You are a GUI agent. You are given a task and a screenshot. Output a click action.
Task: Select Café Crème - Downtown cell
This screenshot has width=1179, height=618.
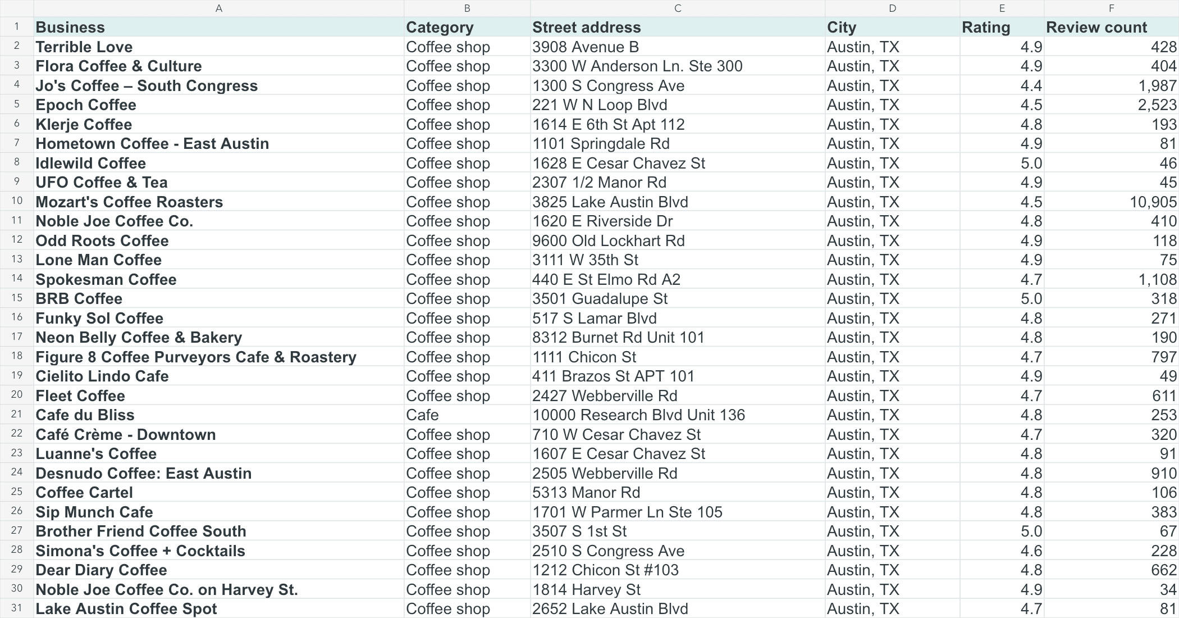pyautogui.click(x=219, y=434)
